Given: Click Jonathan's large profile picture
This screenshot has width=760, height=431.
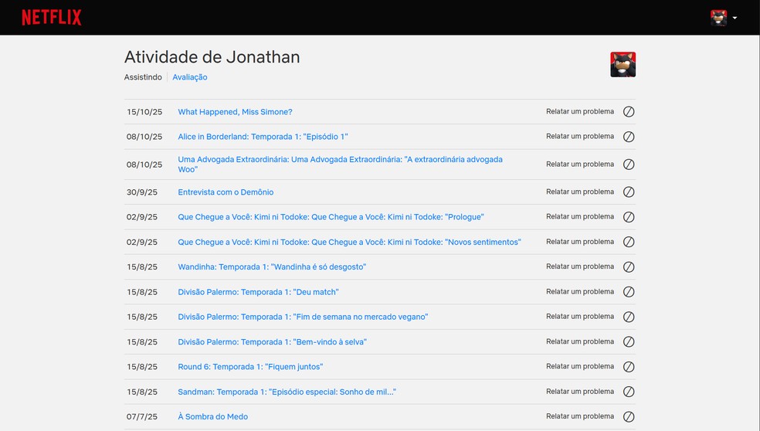Looking at the screenshot, I should (x=623, y=64).
